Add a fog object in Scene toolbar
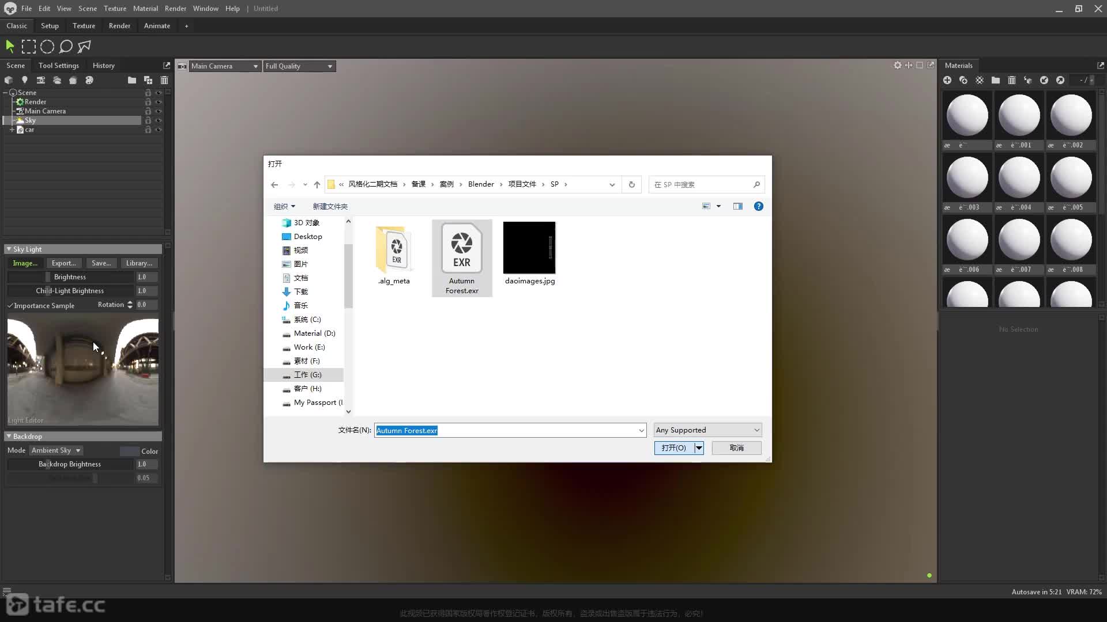 point(57,80)
